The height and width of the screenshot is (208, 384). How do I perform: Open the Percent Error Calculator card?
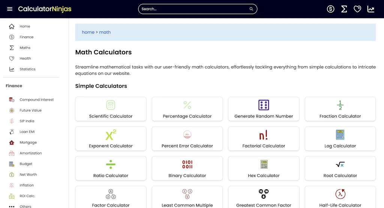coord(187,138)
